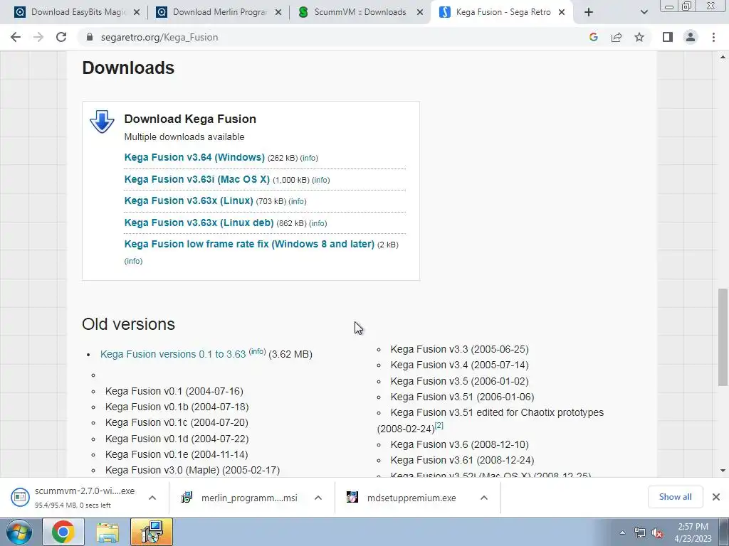Viewport: 729px width, 546px height.
Task: Close the EasyBits Magic tab
Action: pos(137,12)
